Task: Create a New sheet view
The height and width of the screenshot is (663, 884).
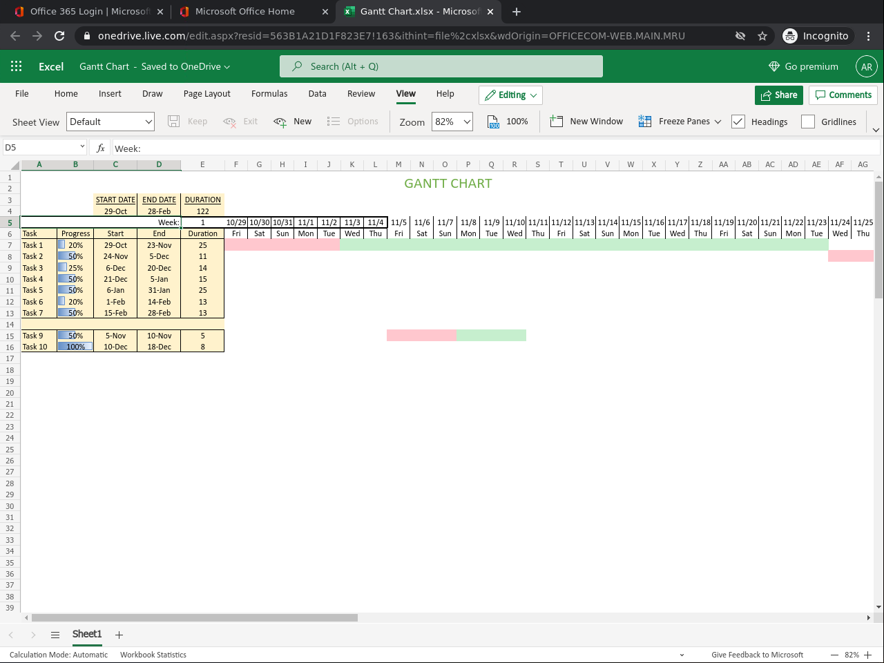Action: pyautogui.click(x=293, y=122)
